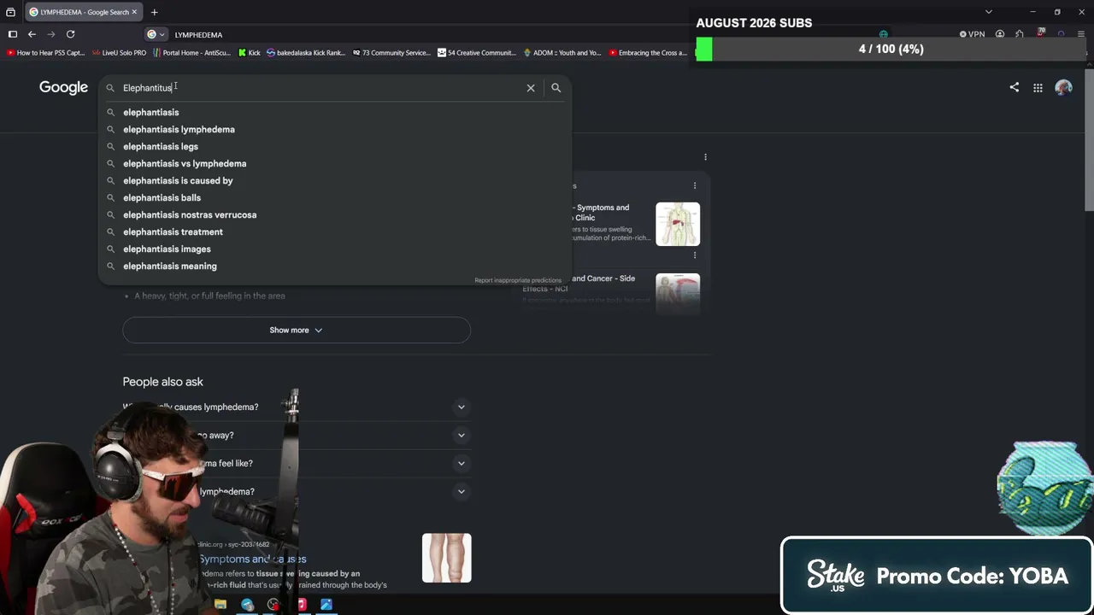Open the pink music app on the taskbar
This screenshot has width=1094, height=615.
(301, 605)
